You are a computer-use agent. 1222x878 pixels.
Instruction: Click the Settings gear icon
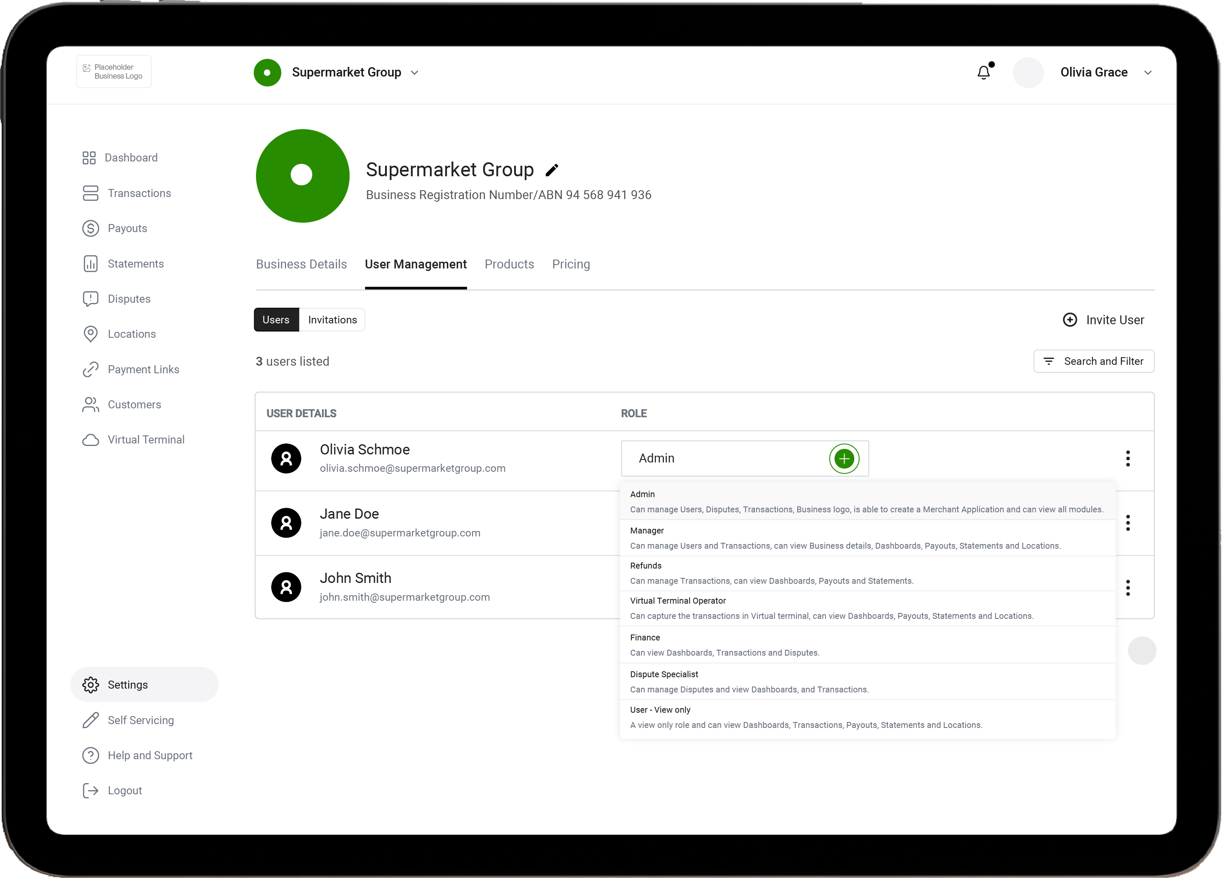click(91, 685)
